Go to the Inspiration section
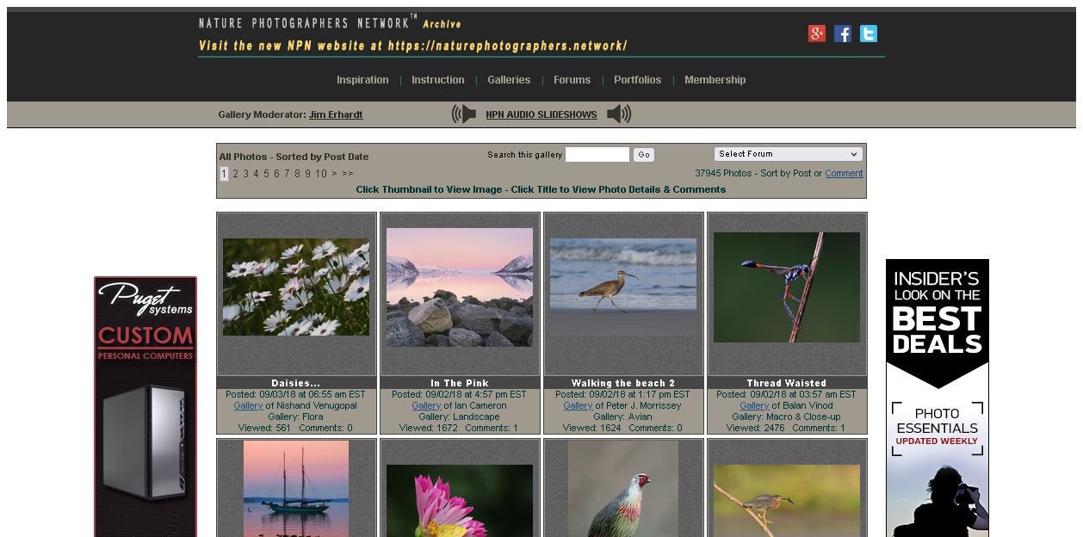Screen dimensions: 1083x537 pos(362,80)
